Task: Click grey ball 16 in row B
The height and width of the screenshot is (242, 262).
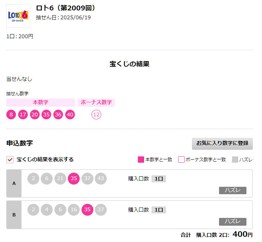Action: (74, 210)
